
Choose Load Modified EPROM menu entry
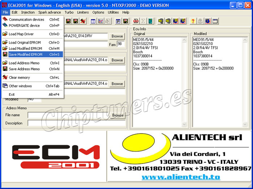pos(33,48)
